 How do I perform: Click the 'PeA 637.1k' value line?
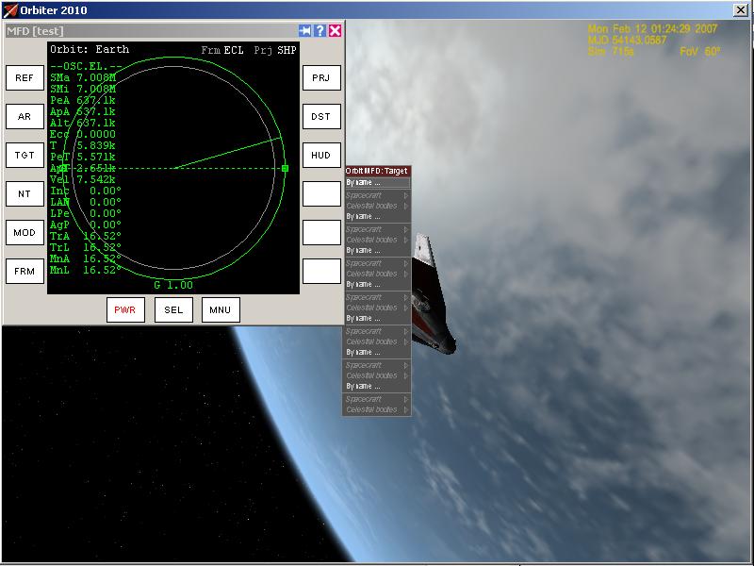[x=83, y=100]
